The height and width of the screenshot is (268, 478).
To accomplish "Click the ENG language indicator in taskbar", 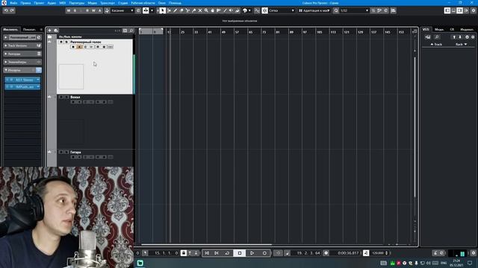I will (x=444, y=263).
